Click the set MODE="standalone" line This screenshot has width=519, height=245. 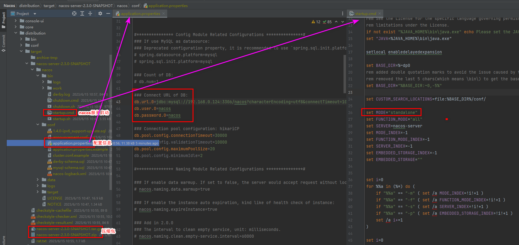(x=392, y=112)
